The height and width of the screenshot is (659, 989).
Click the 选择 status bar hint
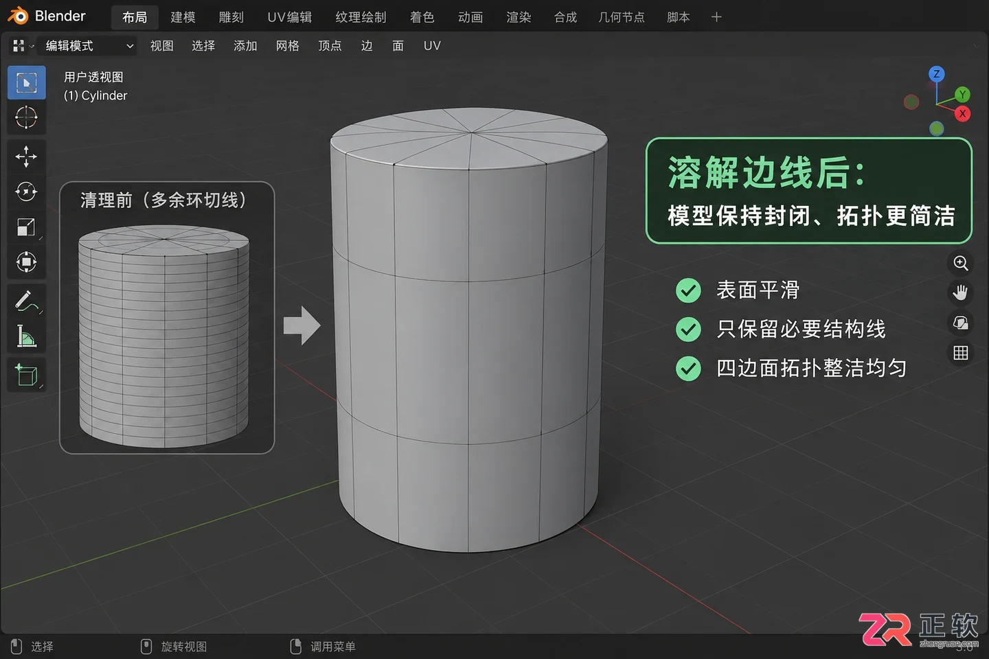pyautogui.click(x=33, y=647)
